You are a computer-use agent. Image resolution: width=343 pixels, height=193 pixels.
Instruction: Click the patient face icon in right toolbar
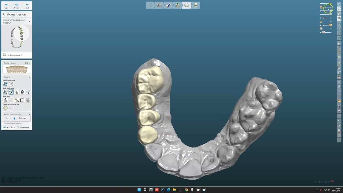click(339, 77)
